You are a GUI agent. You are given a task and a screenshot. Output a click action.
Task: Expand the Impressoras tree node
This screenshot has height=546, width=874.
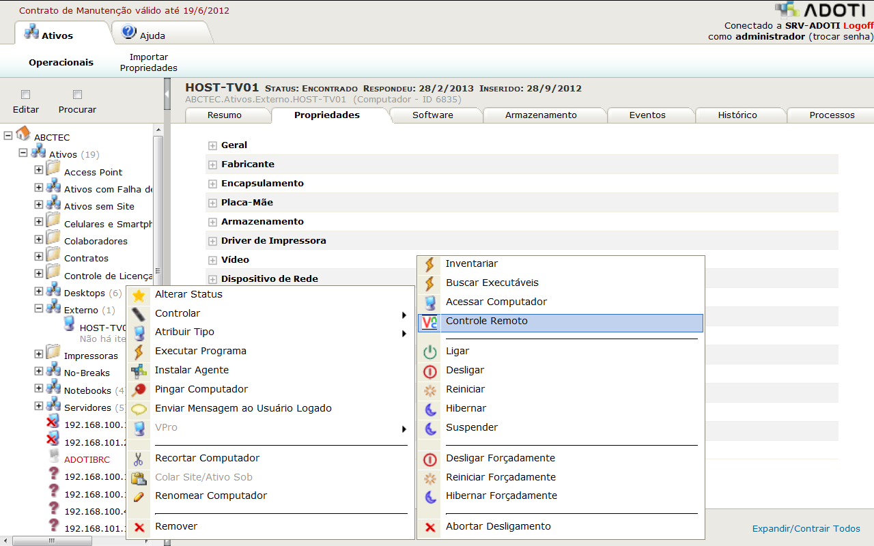(38, 354)
